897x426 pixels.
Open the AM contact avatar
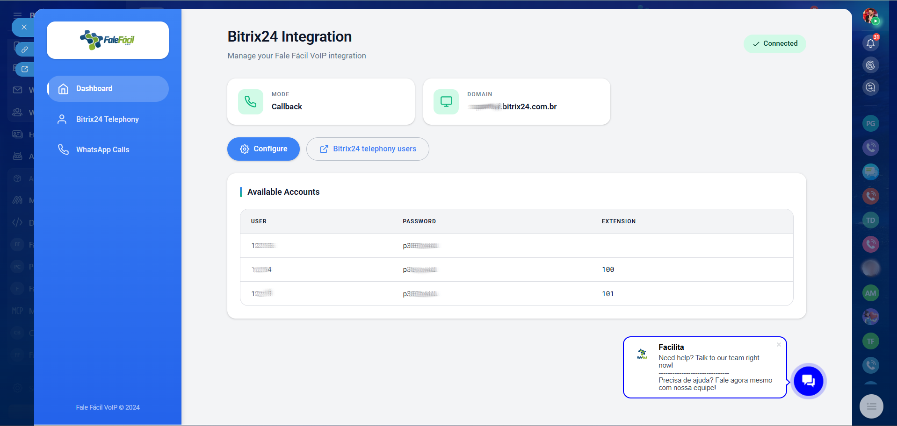(x=870, y=293)
